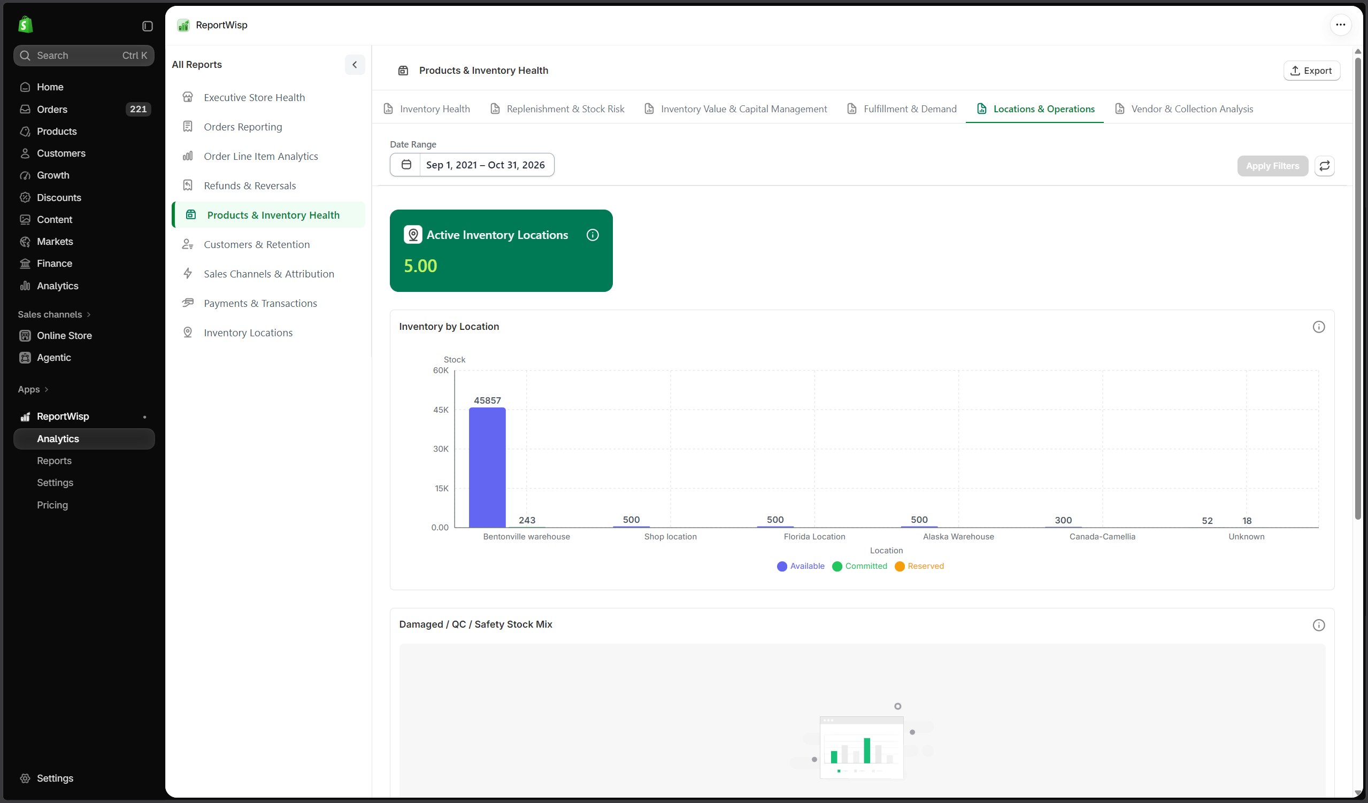Open Inventory Value & Capital Management tab

pos(735,109)
